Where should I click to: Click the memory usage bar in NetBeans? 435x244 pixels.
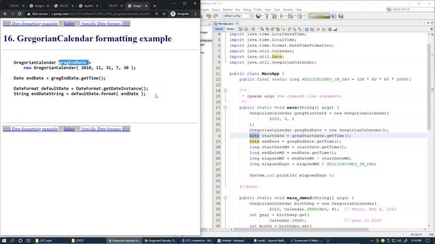pos(319,16)
